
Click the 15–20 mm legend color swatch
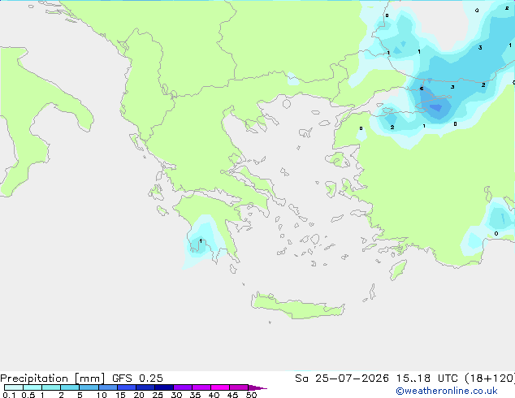pyautogui.click(x=126, y=387)
